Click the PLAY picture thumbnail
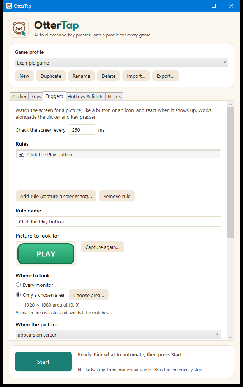Screen dimensions: 243x387 point(46,254)
